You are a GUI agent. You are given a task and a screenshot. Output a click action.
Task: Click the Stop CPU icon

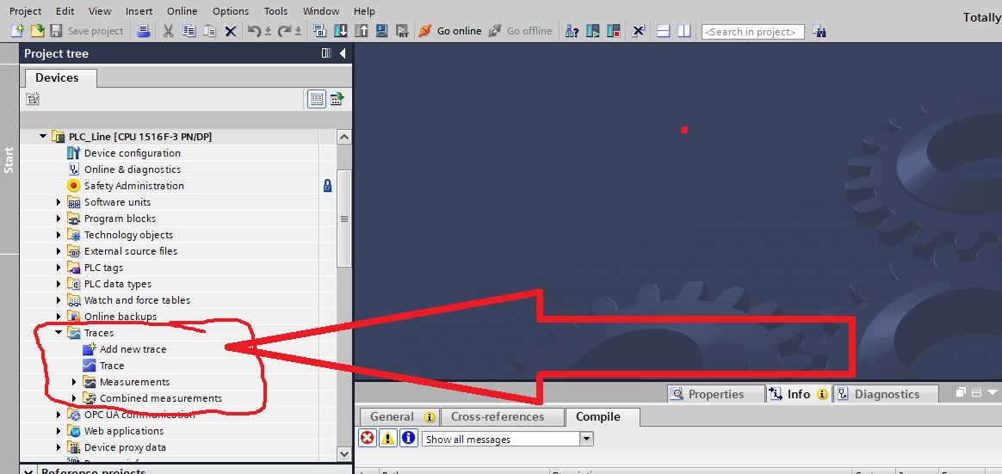point(614,31)
